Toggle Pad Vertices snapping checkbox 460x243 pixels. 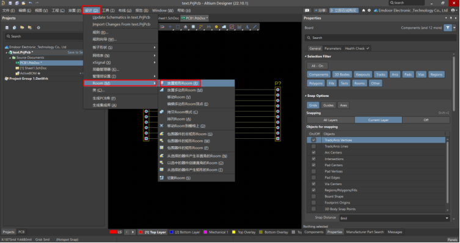[x=313, y=171]
